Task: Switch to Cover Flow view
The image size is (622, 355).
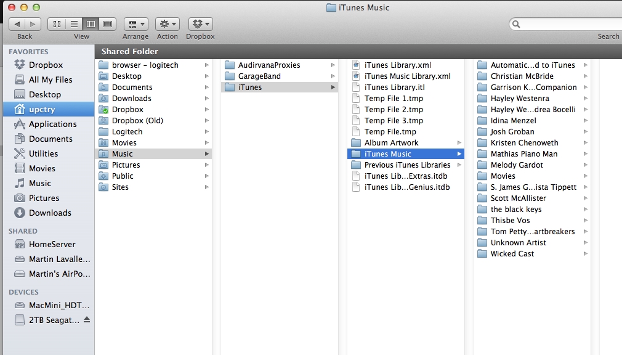Action: point(108,24)
